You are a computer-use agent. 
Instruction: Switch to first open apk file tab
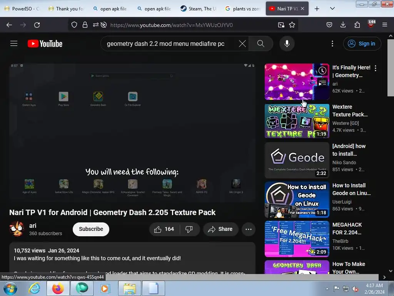pyautogui.click(x=110, y=8)
